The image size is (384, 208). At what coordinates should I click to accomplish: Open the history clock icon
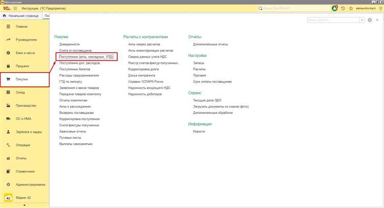[x=343, y=8]
